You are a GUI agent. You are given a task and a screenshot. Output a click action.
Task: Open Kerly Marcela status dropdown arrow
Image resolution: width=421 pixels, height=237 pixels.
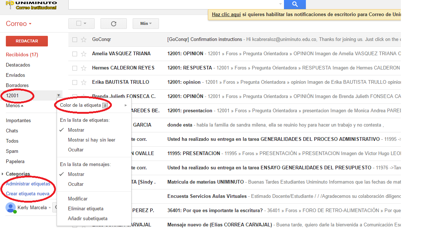pyautogui.click(x=50, y=208)
